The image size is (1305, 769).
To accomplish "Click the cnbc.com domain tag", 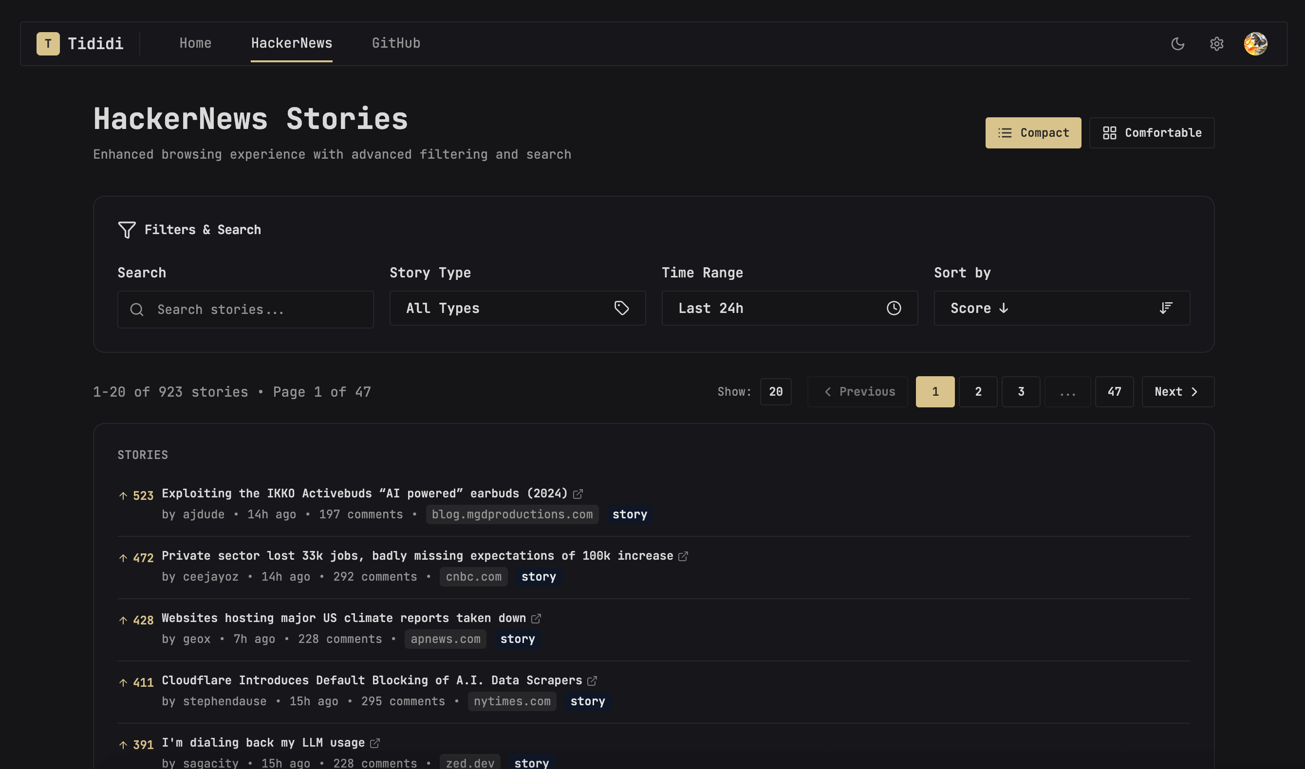I will pos(473,576).
